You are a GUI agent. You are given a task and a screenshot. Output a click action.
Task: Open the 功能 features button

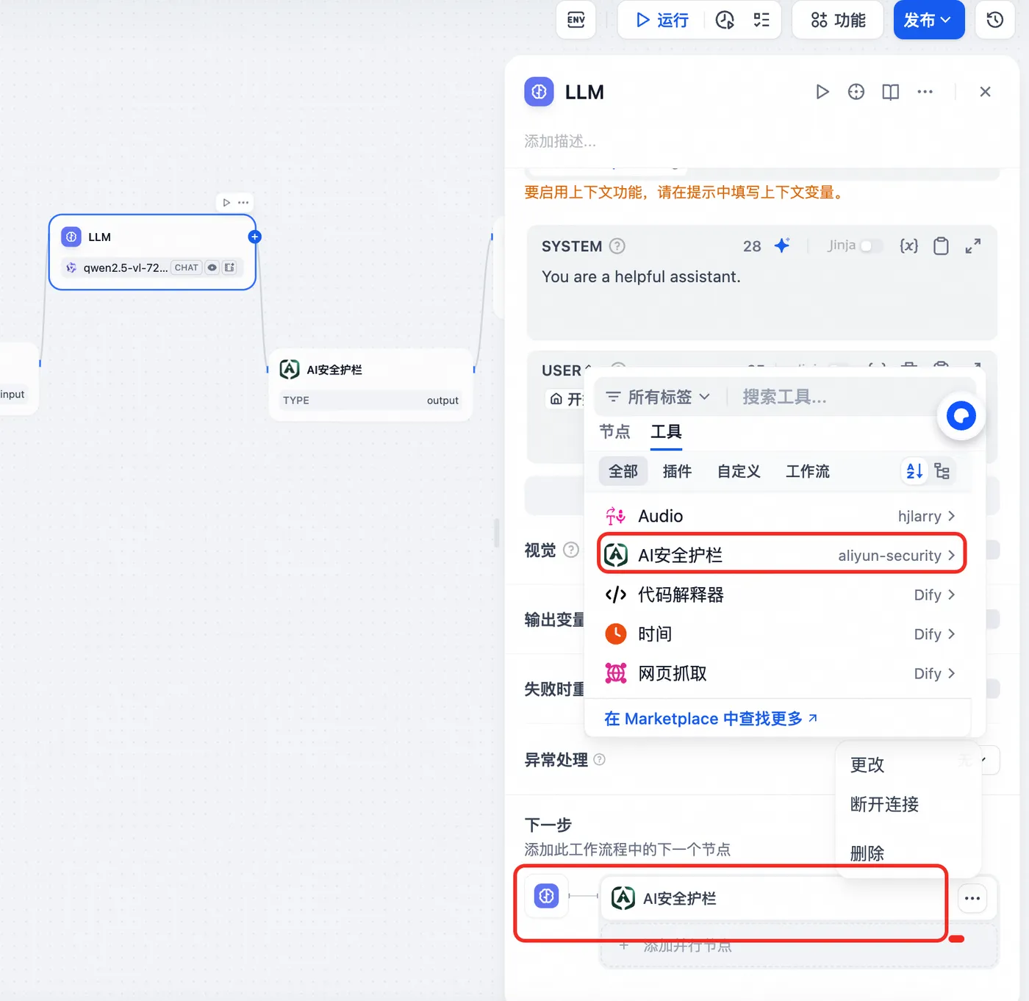coord(838,20)
